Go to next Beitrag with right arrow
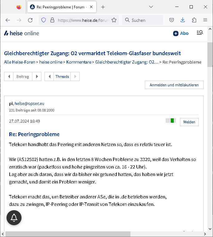 click(x=37, y=77)
